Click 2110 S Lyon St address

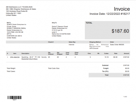tap(57, 30)
